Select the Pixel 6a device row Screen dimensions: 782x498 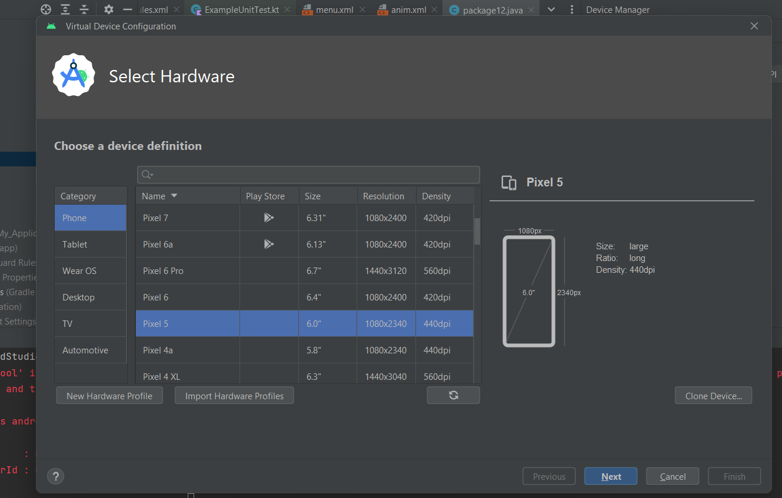(x=305, y=244)
